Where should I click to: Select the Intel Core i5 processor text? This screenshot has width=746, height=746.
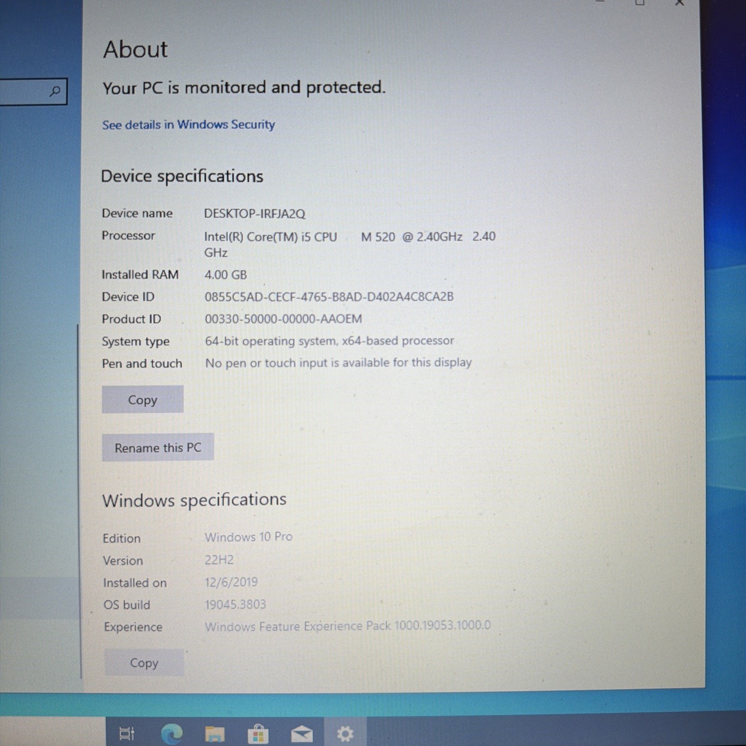[350, 244]
